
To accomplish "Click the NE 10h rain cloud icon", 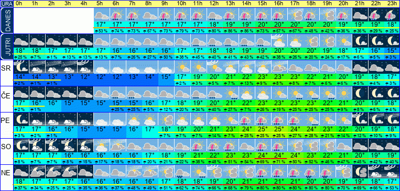I will pyautogui.click(x=182, y=172).
